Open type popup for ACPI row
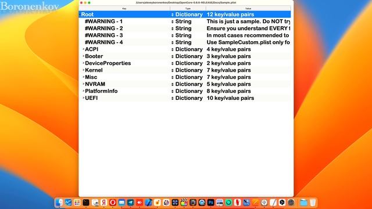The image size is (372, 209). 173,49
